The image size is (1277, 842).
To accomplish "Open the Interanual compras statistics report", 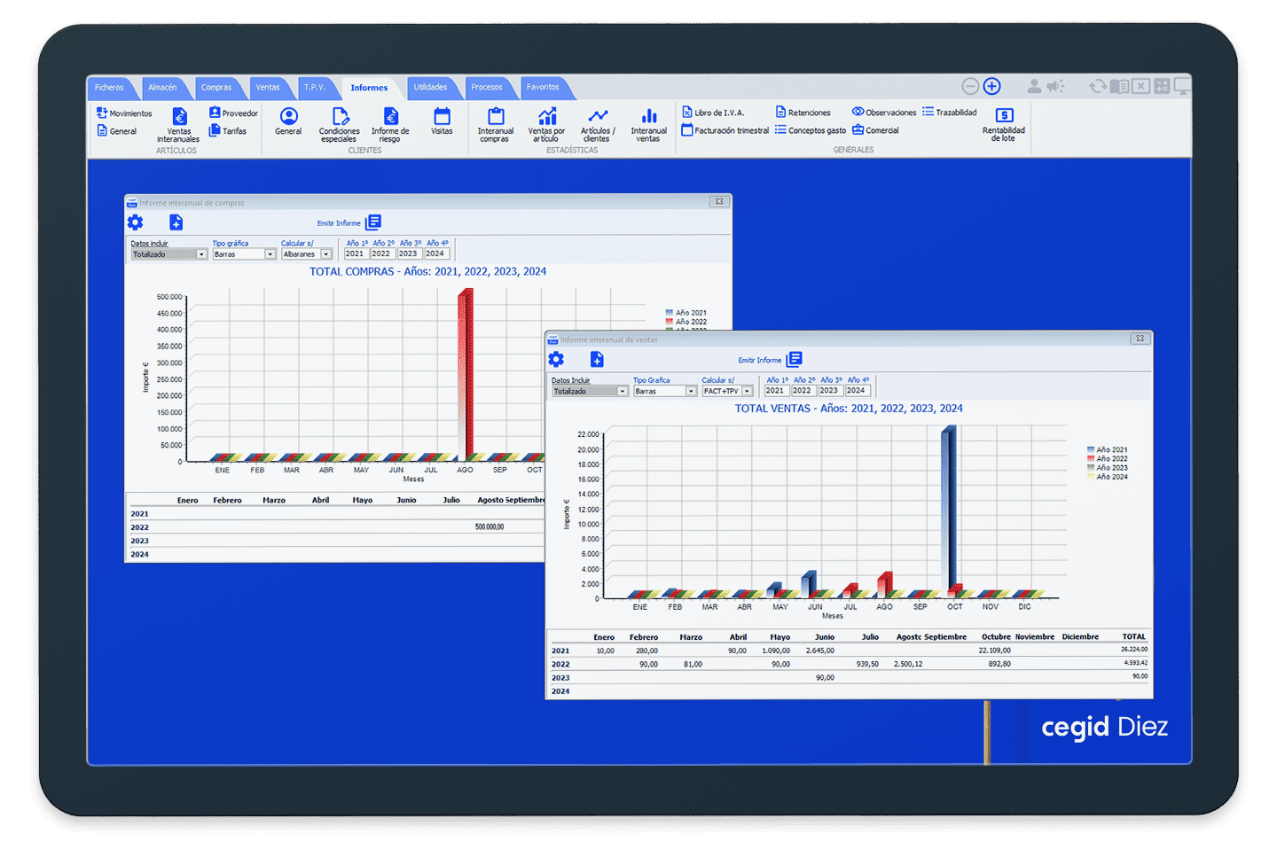I will tap(496, 123).
